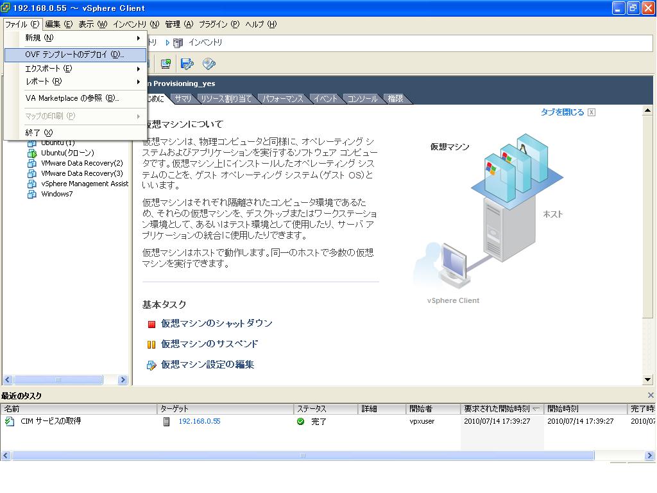Click the CD/DVD drive connection toolbar icon
Screen dimensions: 657x493
pyautogui.click(x=209, y=64)
